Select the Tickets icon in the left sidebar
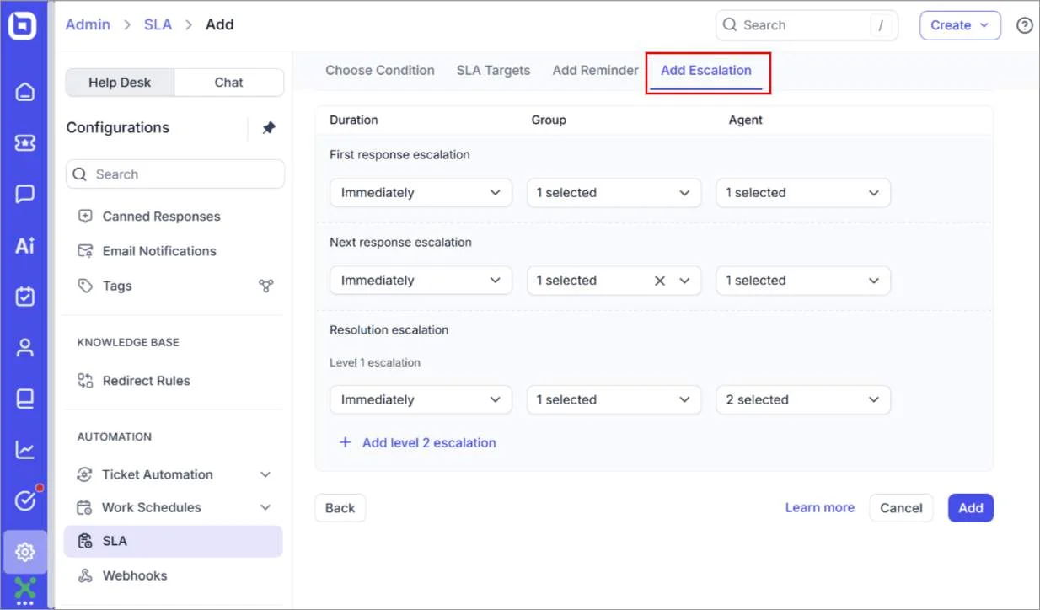The image size is (1040, 610). pos(24,143)
